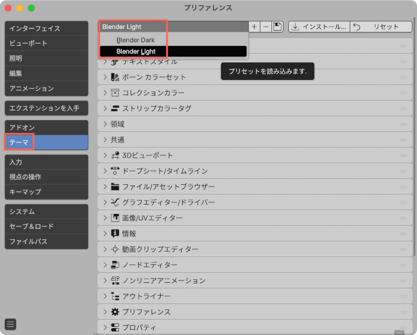Open the システム preferences tab
The image size is (417, 335).
46,212
